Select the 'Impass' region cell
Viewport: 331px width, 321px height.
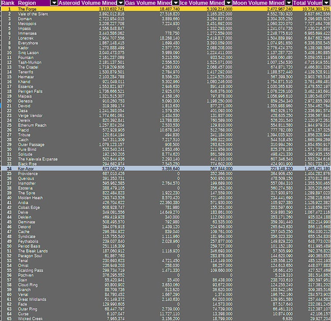coord(24,29)
